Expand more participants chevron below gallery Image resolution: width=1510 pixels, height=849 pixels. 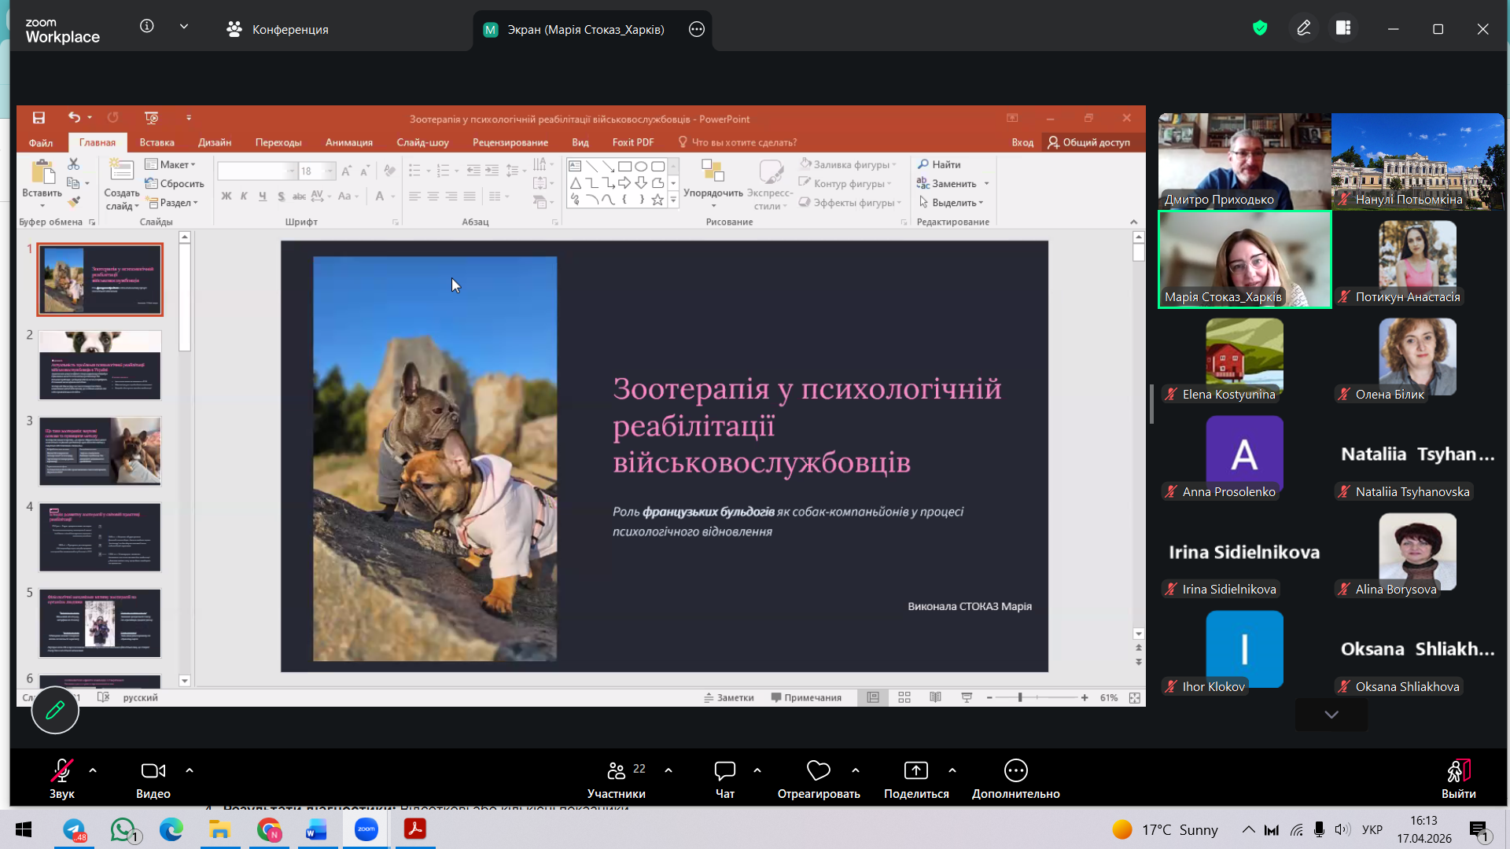pos(1331,715)
